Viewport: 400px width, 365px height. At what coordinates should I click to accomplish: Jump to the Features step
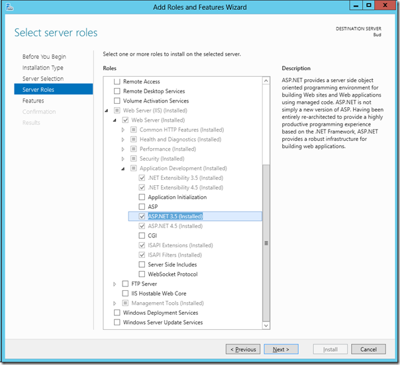33,101
